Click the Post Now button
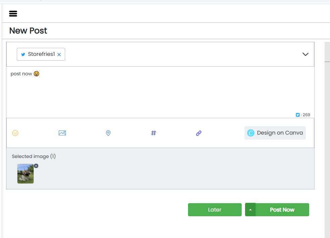Image resolution: width=330 pixels, height=238 pixels. tap(282, 210)
